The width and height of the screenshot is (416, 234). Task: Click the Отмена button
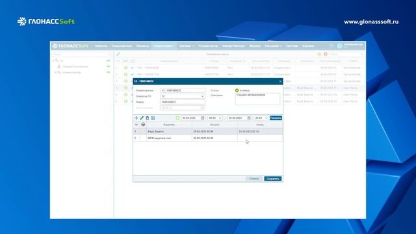point(254,179)
